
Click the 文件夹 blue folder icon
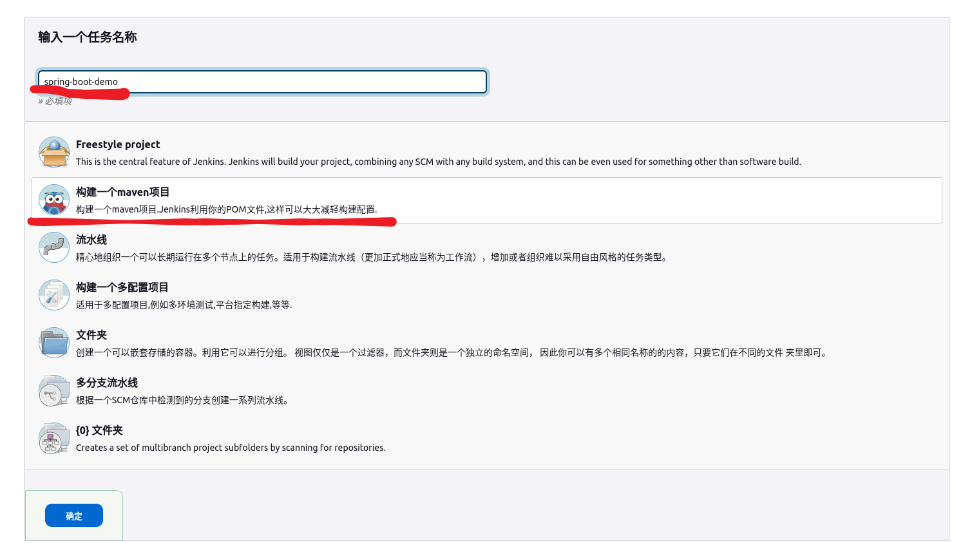54,343
